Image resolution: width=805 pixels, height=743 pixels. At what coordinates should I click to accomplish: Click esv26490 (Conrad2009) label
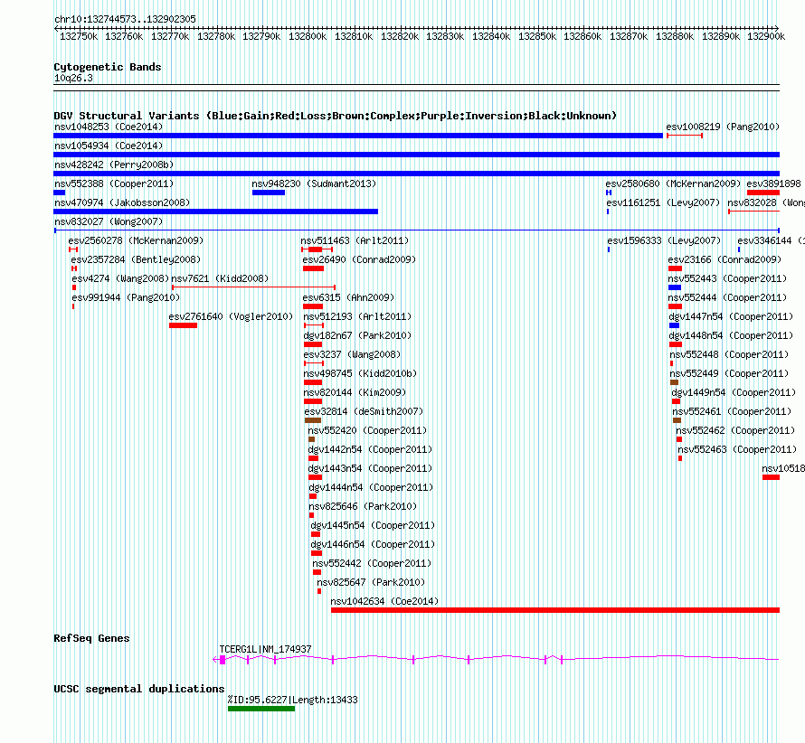359,259
